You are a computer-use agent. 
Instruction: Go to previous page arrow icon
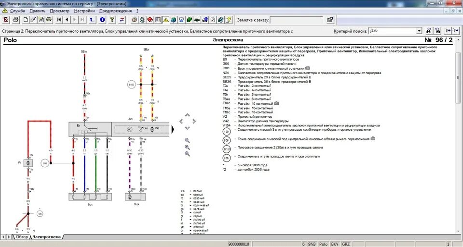(x=67, y=20)
